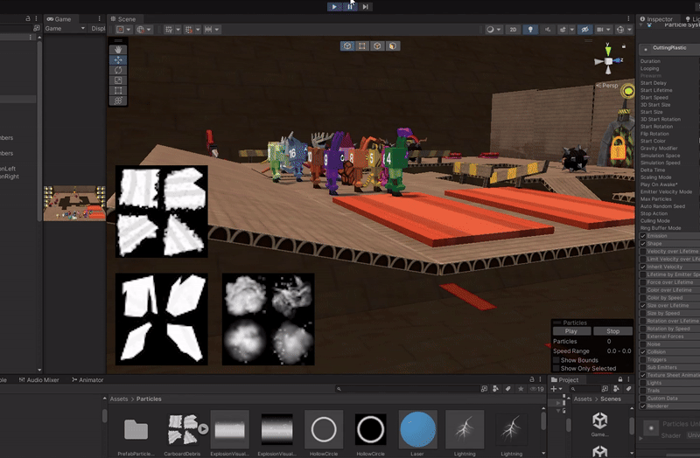Open scene draw mode sphere dropdown
This screenshot has height=458, width=700.
click(494, 30)
